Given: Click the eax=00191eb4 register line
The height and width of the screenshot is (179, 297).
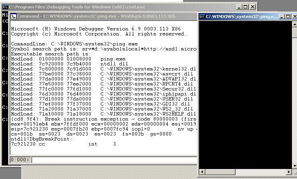Looking at the screenshot, I should pos(104,124).
